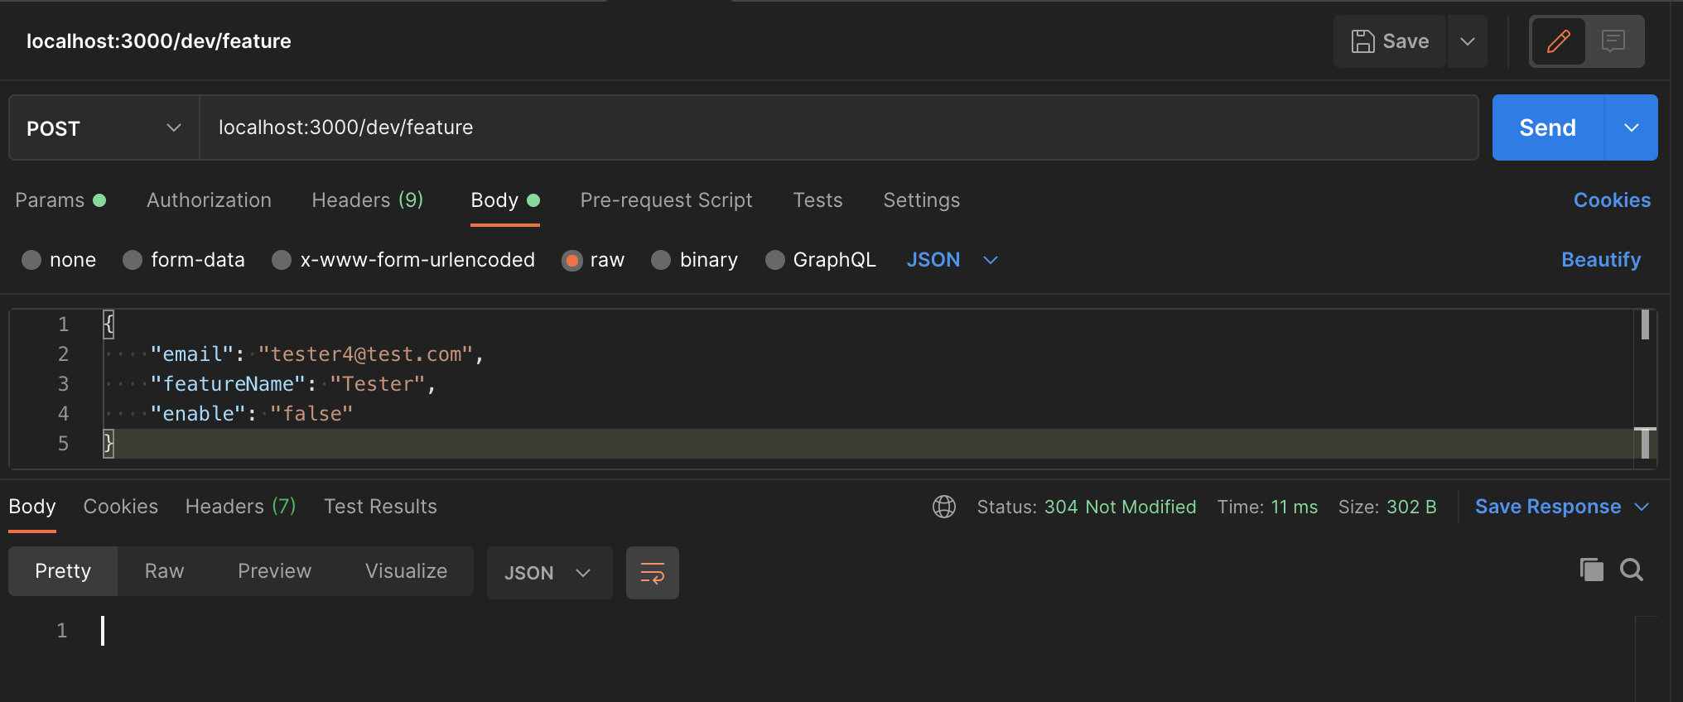Choose the x-www-form-urlencoded radio option
This screenshot has height=702, width=1683.
click(x=282, y=260)
